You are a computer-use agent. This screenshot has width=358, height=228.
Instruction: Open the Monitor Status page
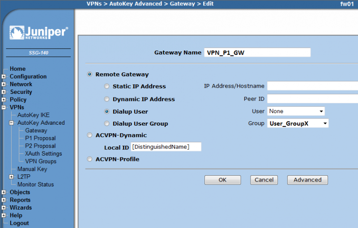coord(36,185)
